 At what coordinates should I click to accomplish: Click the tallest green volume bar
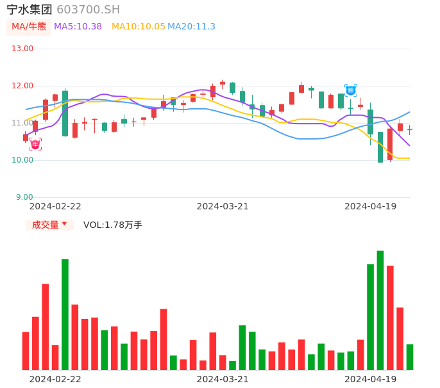[x=380, y=310]
